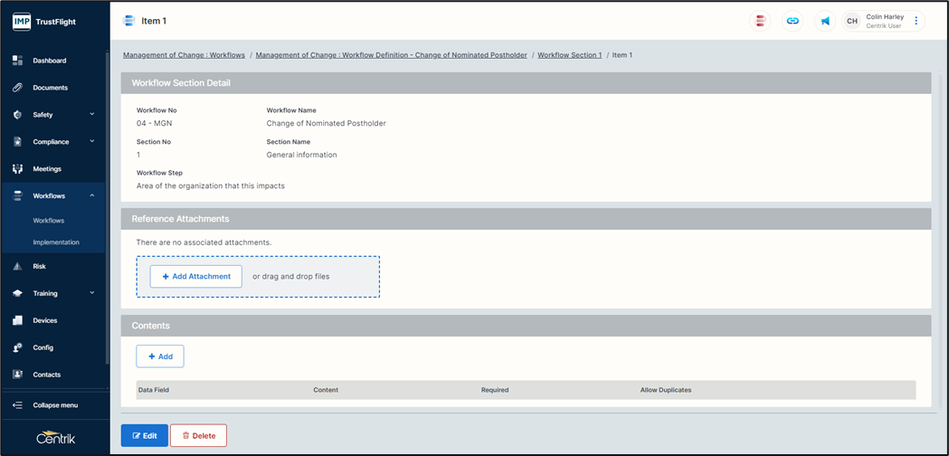This screenshot has height=456, width=949.
Task: Open Documents via the paperclip icon
Action: [x=17, y=88]
